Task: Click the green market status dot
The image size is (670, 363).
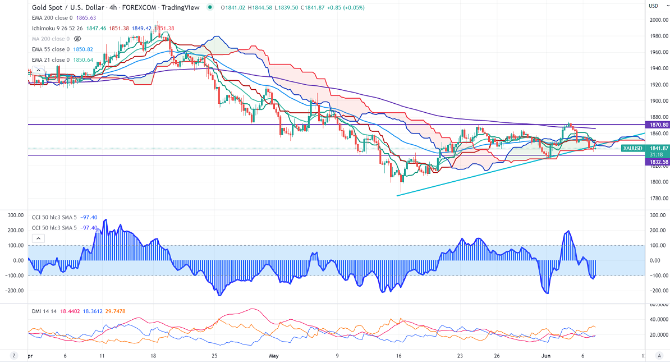Action: point(209,7)
